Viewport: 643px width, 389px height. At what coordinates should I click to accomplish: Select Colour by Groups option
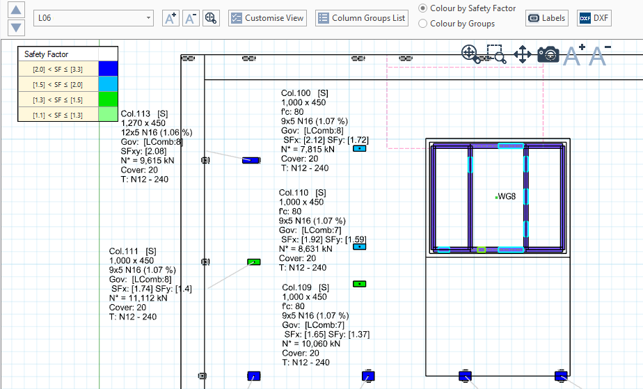point(423,24)
